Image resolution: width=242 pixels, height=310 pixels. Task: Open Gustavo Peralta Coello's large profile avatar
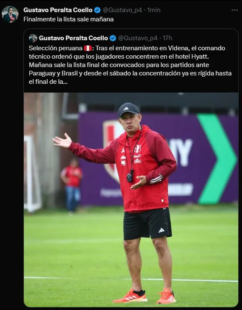(10, 14)
